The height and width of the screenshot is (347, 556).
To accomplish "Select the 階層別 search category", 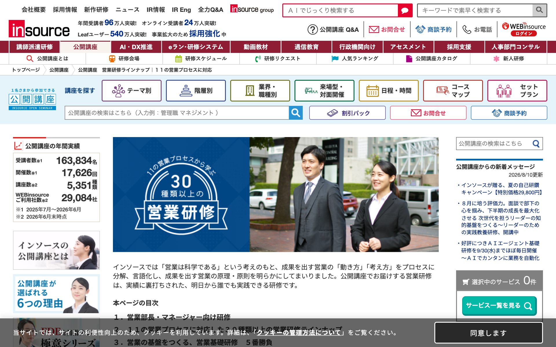I will [196, 91].
